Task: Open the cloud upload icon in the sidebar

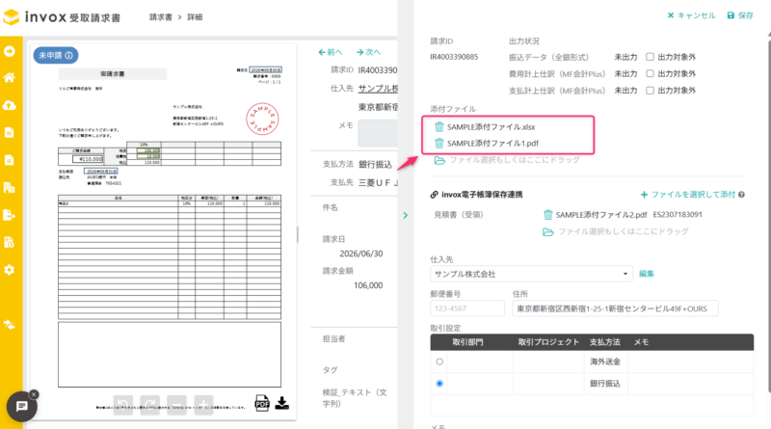Action: [10, 105]
